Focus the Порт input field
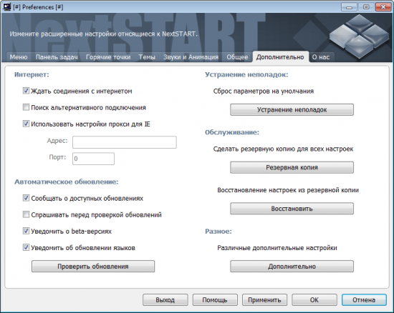This screenshot has height=313, width=394. [93, 159]
